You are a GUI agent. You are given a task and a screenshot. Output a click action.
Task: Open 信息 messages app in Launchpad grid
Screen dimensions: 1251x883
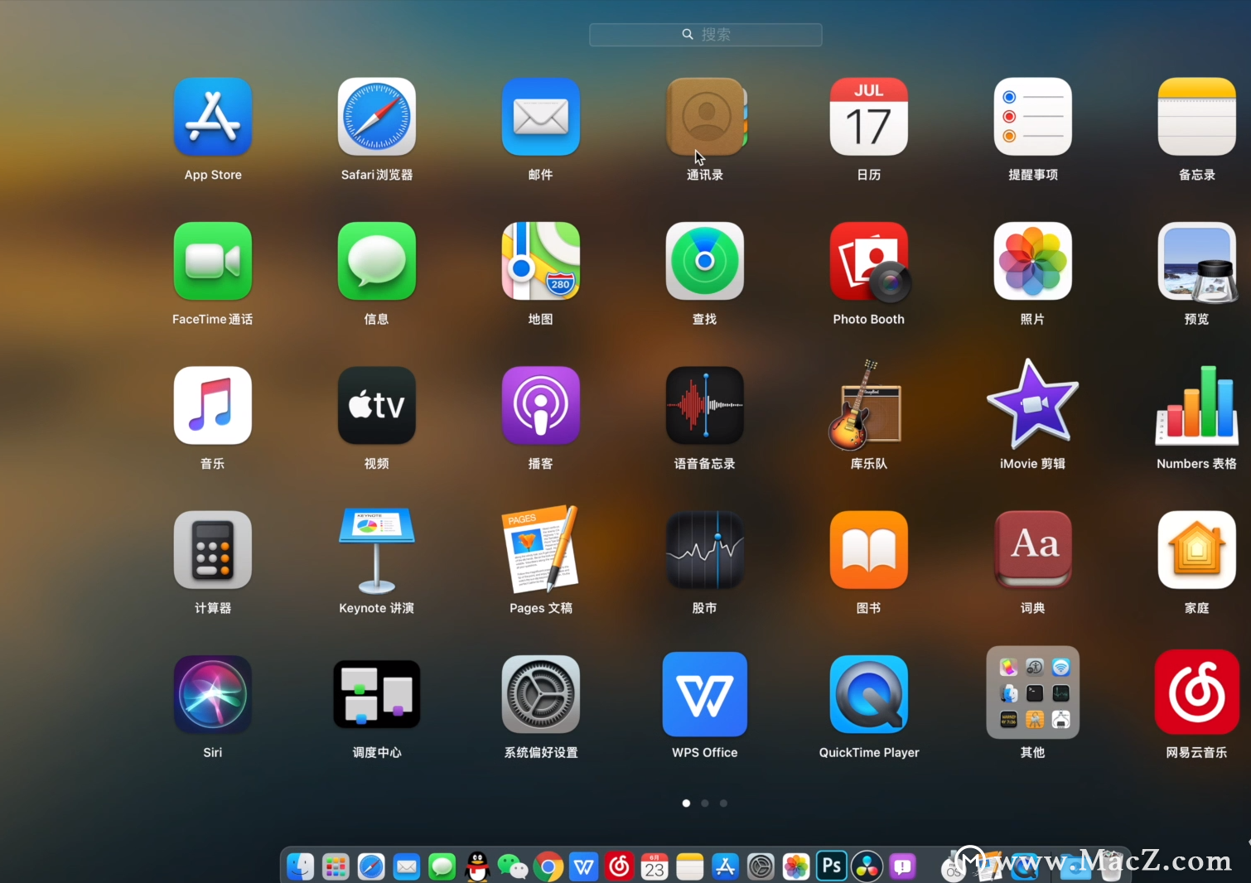(377, 261)
